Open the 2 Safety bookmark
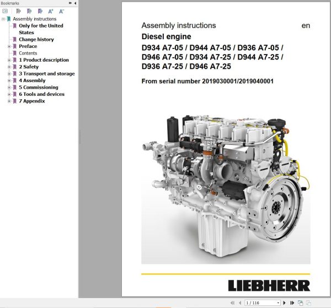The image size is (331, 308). pyautogui.click(x=29, y=67)
